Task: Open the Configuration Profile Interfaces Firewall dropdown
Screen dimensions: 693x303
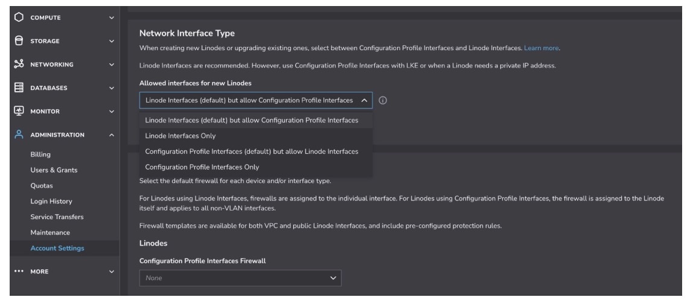Action: coord(240,278)
